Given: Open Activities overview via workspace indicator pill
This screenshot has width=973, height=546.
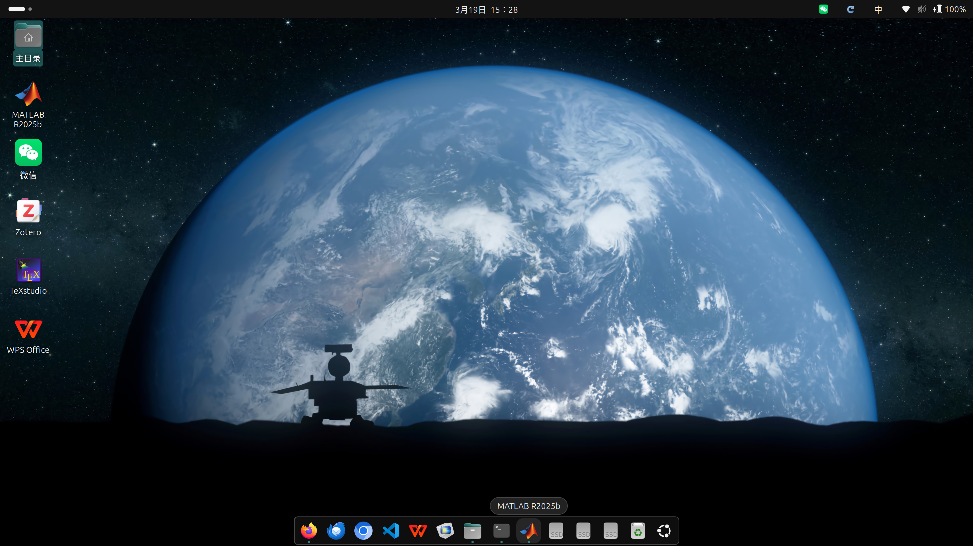Looking at the screenshot, I should click(x=20, y=9).
